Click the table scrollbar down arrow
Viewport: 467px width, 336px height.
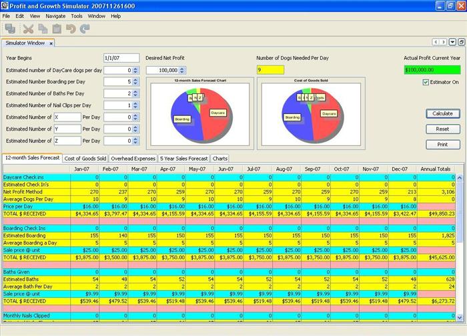460,317
